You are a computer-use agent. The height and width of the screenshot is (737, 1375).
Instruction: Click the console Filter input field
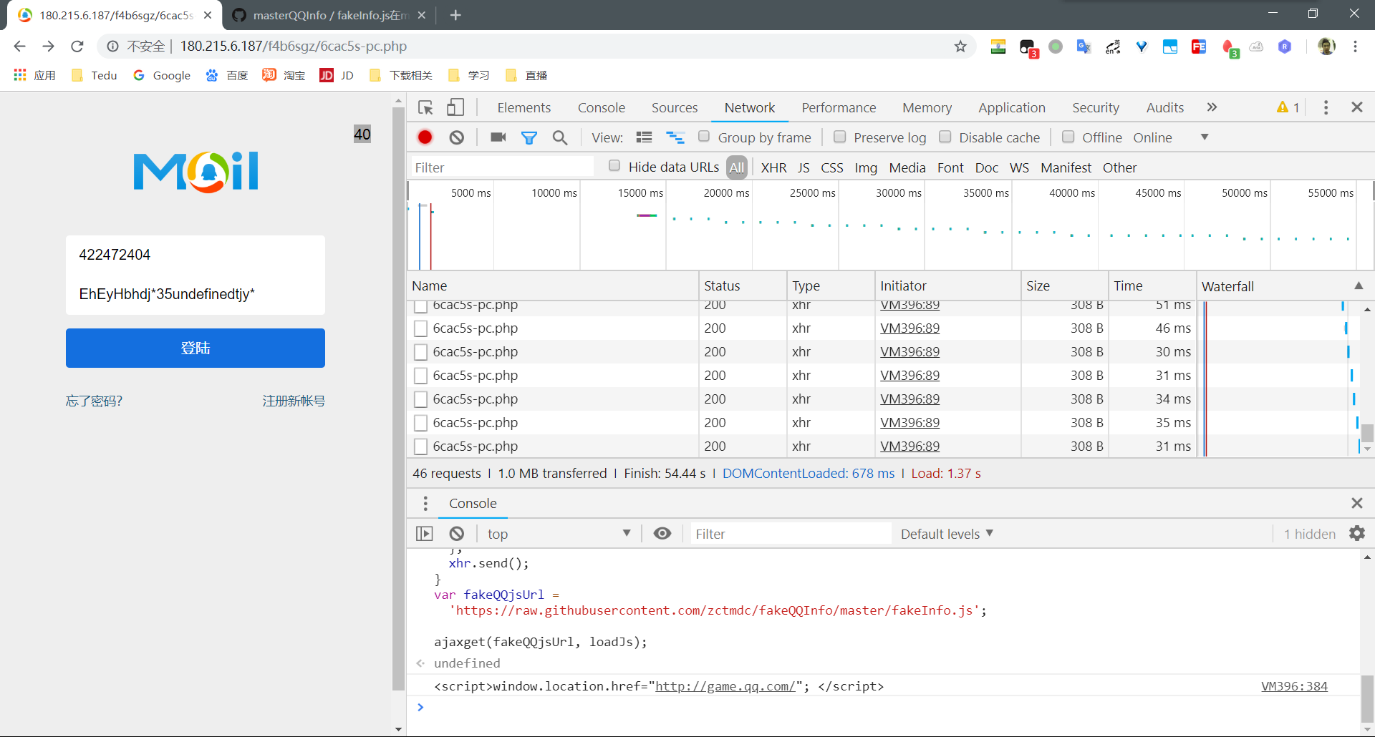791,534
